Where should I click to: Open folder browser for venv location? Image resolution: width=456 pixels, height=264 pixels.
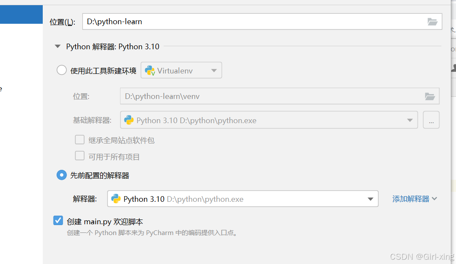pyautogui.click(x=430, y=96)
